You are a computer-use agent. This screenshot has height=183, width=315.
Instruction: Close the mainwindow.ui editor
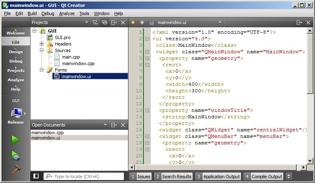pyautogui.click(x=308, y=22)
